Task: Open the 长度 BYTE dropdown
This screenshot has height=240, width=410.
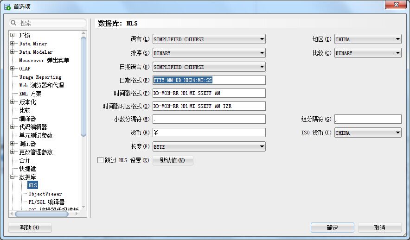Action: [x=209, y=146]
